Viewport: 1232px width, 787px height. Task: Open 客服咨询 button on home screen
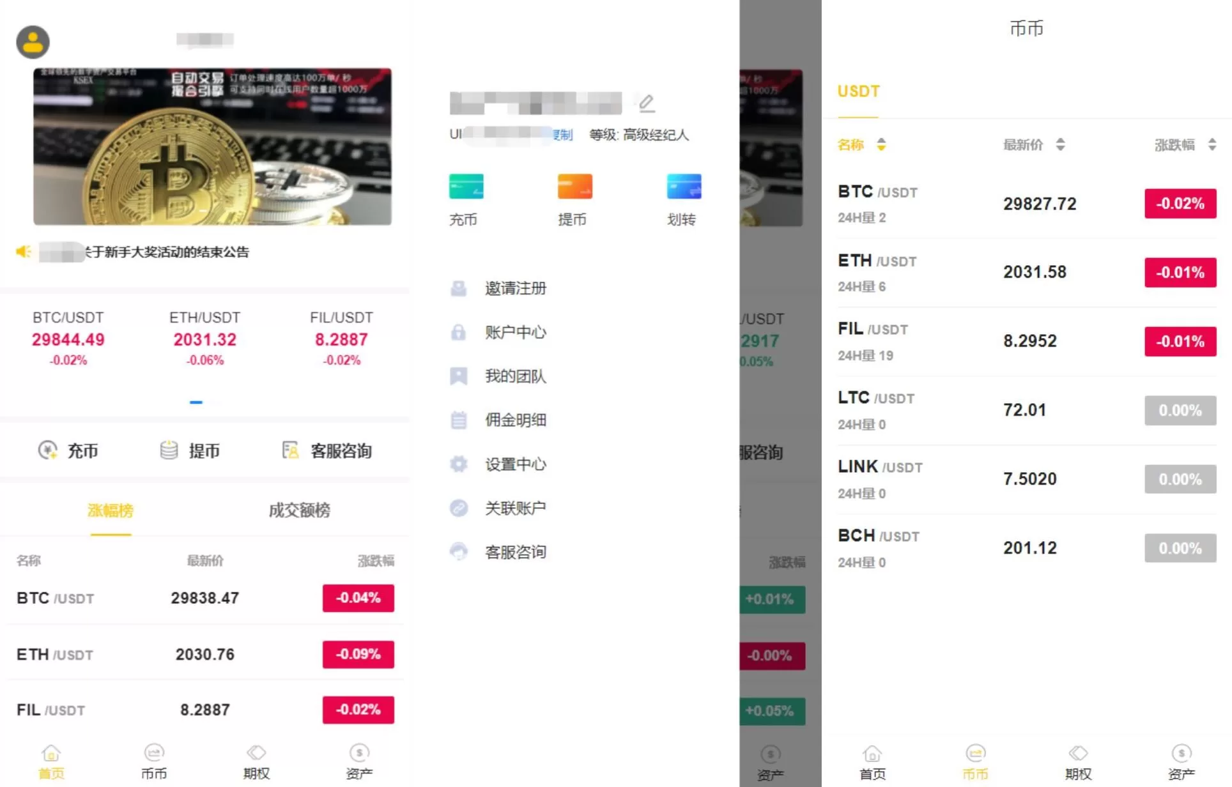pos(327,451)
